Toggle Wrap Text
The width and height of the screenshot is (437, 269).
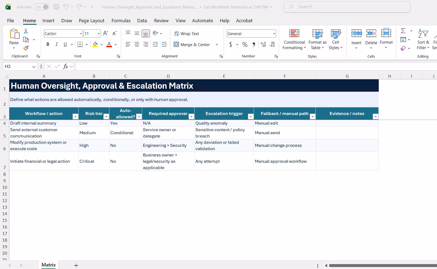coord(187,33)
